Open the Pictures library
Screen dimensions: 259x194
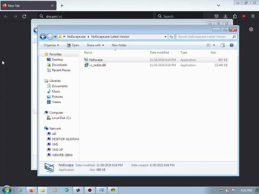pyautogui.click(x=57, y=97)
